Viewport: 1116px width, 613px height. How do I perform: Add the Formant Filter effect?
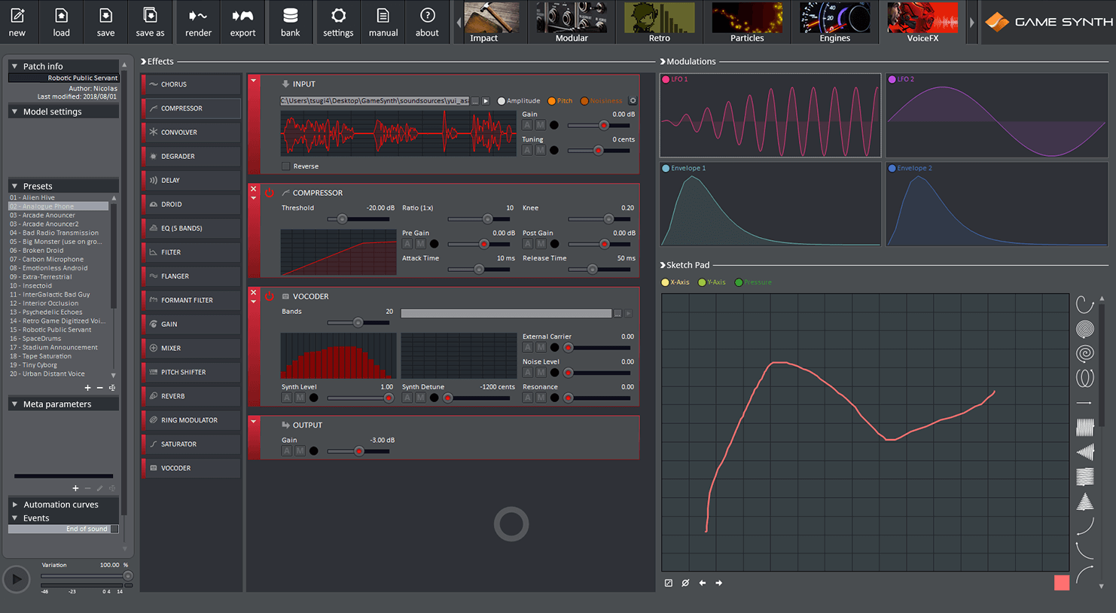(x=192, y=300)
